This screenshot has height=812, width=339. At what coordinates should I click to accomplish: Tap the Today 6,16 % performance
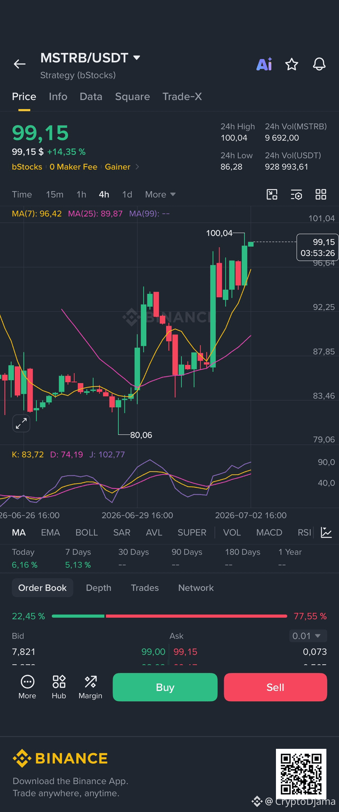click(25, 559)
